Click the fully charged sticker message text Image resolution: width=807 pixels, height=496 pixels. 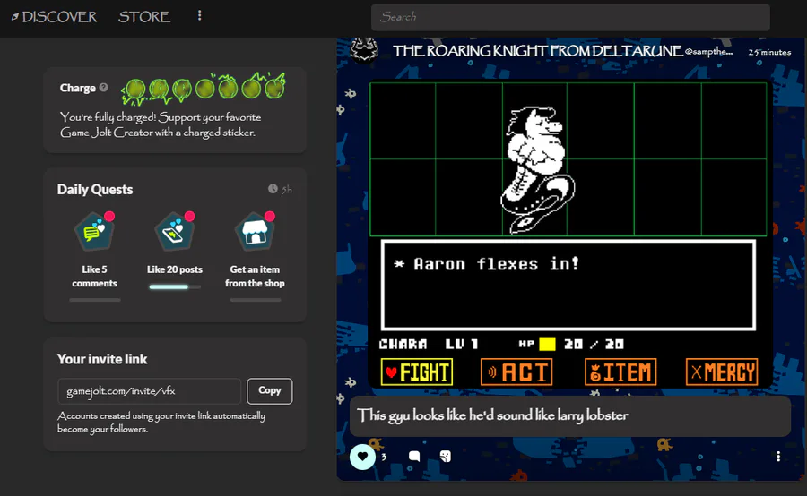pos(161,124)
